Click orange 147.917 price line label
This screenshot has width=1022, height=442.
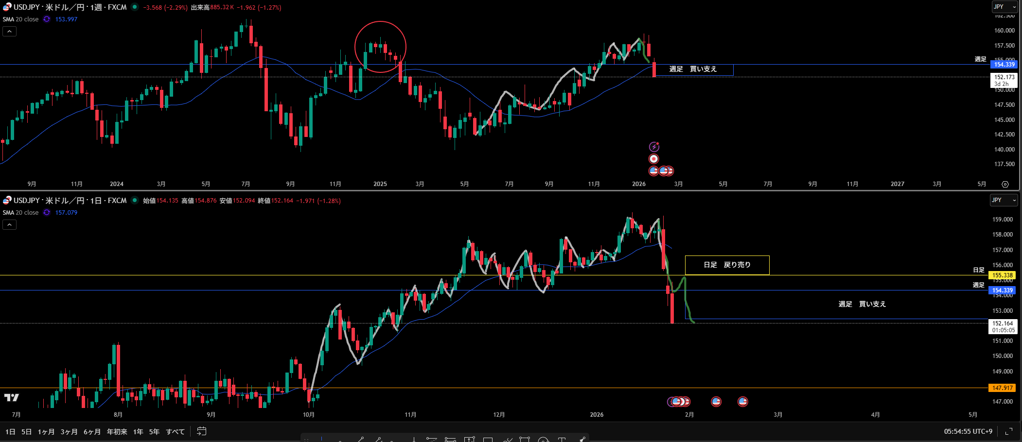1002,388
